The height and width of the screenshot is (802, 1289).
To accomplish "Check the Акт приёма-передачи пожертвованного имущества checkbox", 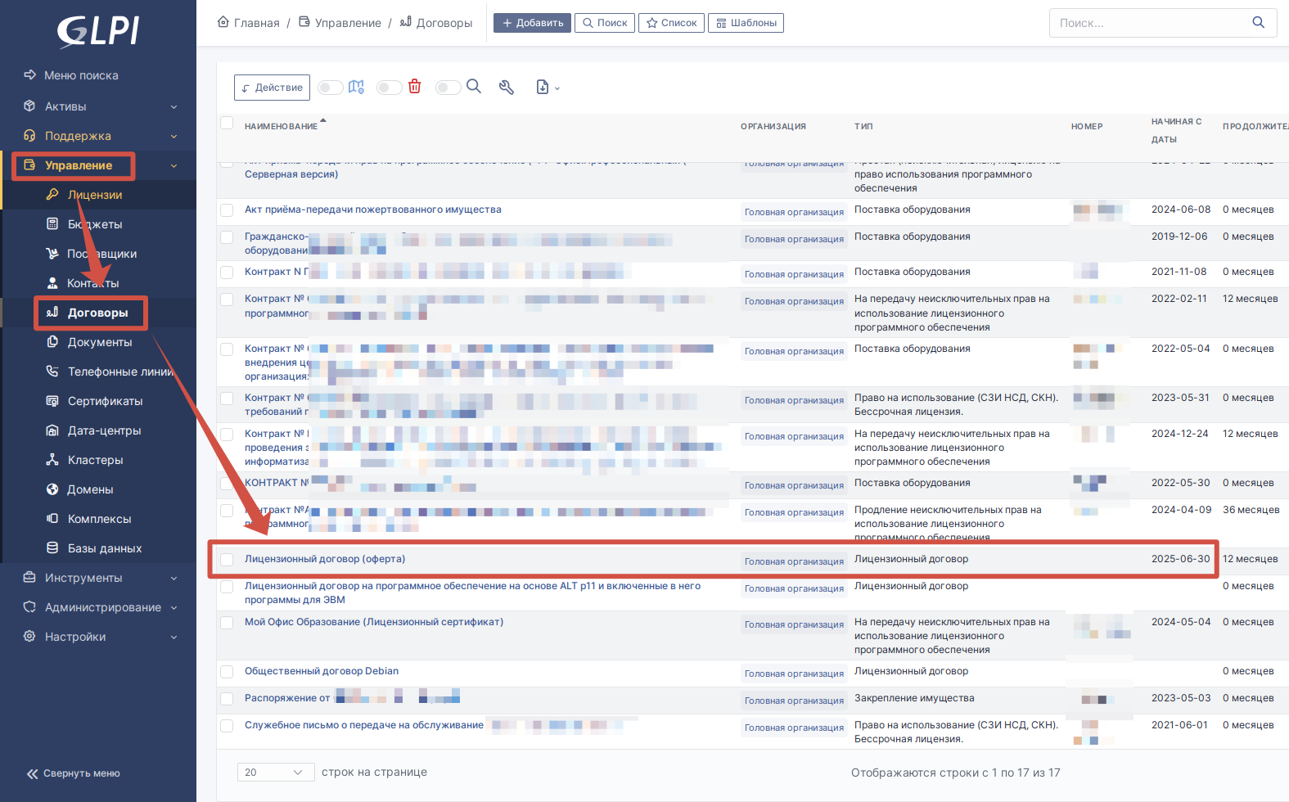I will click(227, 210).
